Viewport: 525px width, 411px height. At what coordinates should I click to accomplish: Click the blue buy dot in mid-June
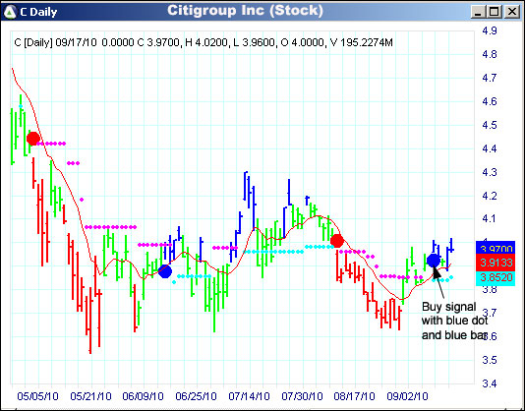pos(165,271)
